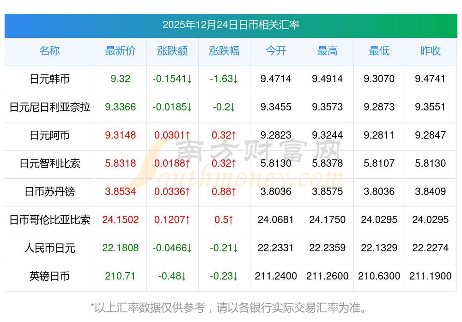The image size is (462, 322).
Task: Click change amount -0.48↓
Action: 172,276
